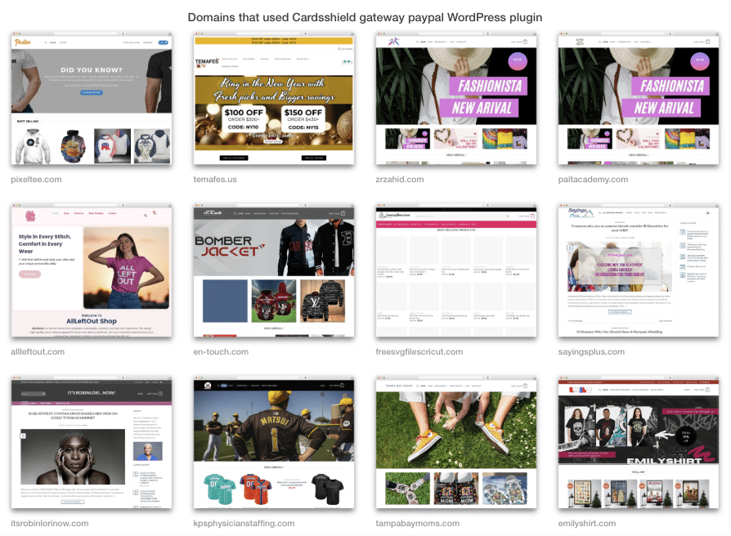Open the zrzahid.com site thumbnail
Screen dimensions: 731x536
[456, 98]
